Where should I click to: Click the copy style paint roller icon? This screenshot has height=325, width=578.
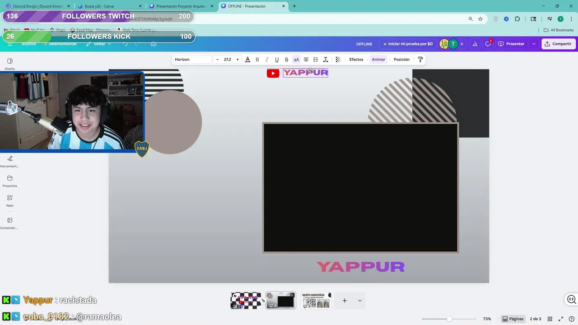pyautogui.click(x=420, y=60)
